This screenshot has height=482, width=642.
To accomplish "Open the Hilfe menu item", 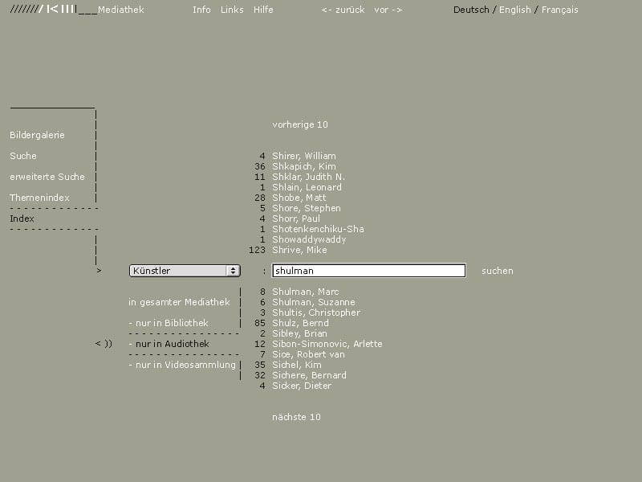I will point(263,10).
